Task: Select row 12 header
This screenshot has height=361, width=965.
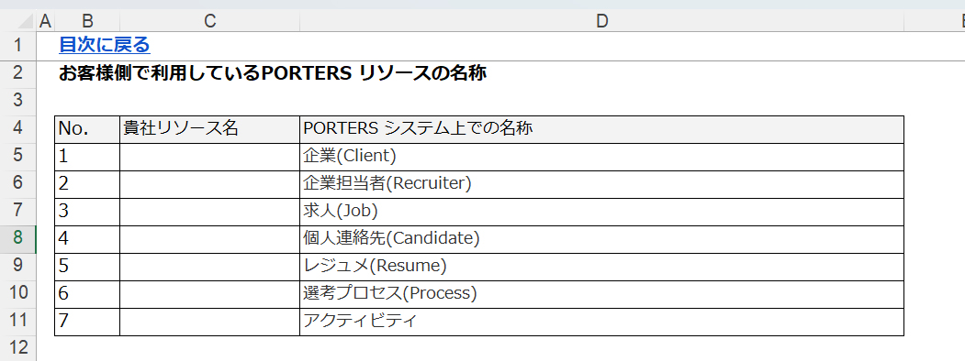Action: click(17, 347)
